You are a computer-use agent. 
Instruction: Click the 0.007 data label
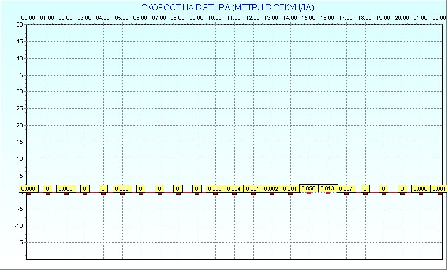tap(346, 189)
